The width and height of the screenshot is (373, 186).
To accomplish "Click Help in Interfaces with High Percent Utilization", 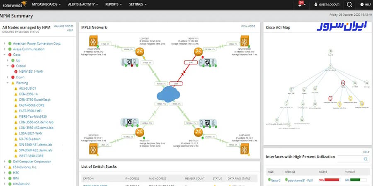I will coord(366,152).
